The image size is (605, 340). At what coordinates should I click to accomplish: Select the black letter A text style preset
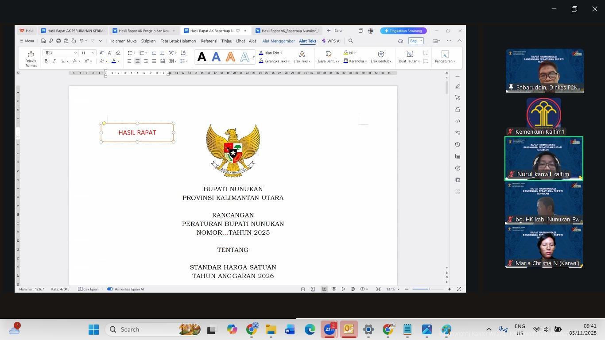[x=202, y=57]
